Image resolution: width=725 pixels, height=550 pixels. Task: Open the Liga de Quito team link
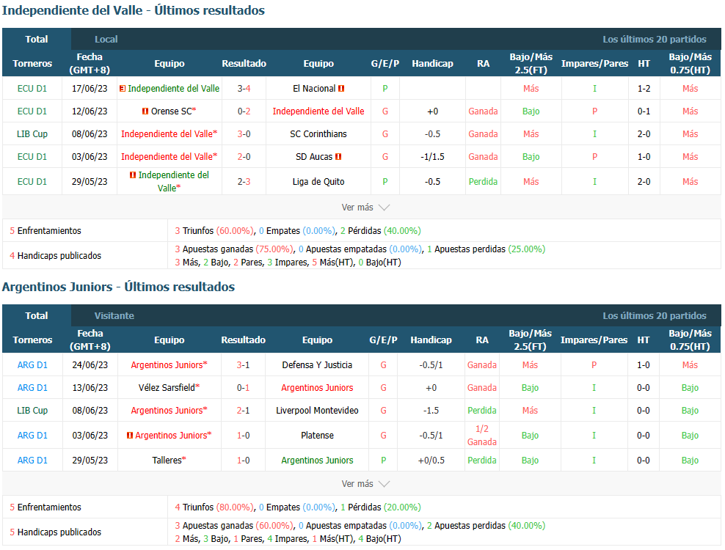point(318,182)
